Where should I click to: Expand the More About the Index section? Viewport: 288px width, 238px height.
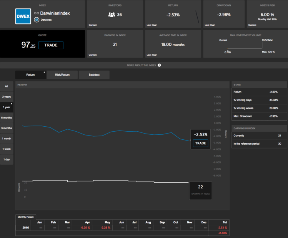142,65
